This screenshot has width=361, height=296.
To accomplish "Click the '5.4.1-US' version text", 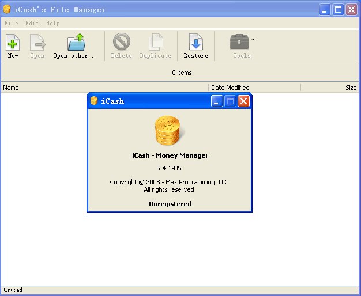I will tap(169, 168).
